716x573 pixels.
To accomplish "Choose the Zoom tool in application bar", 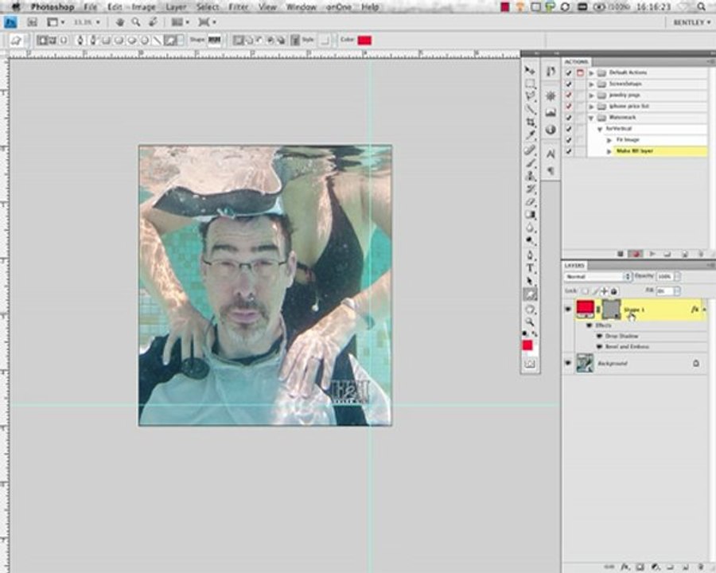I will (x=136, y=22).
